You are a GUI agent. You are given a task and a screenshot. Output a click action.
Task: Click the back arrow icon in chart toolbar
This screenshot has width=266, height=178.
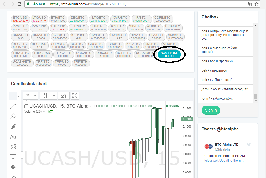click(x=13, y=167)
